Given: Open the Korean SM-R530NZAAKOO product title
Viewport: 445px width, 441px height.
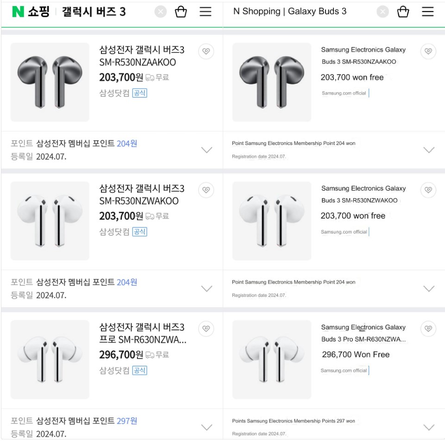Looking at the screenshot, I should (142, 56).
